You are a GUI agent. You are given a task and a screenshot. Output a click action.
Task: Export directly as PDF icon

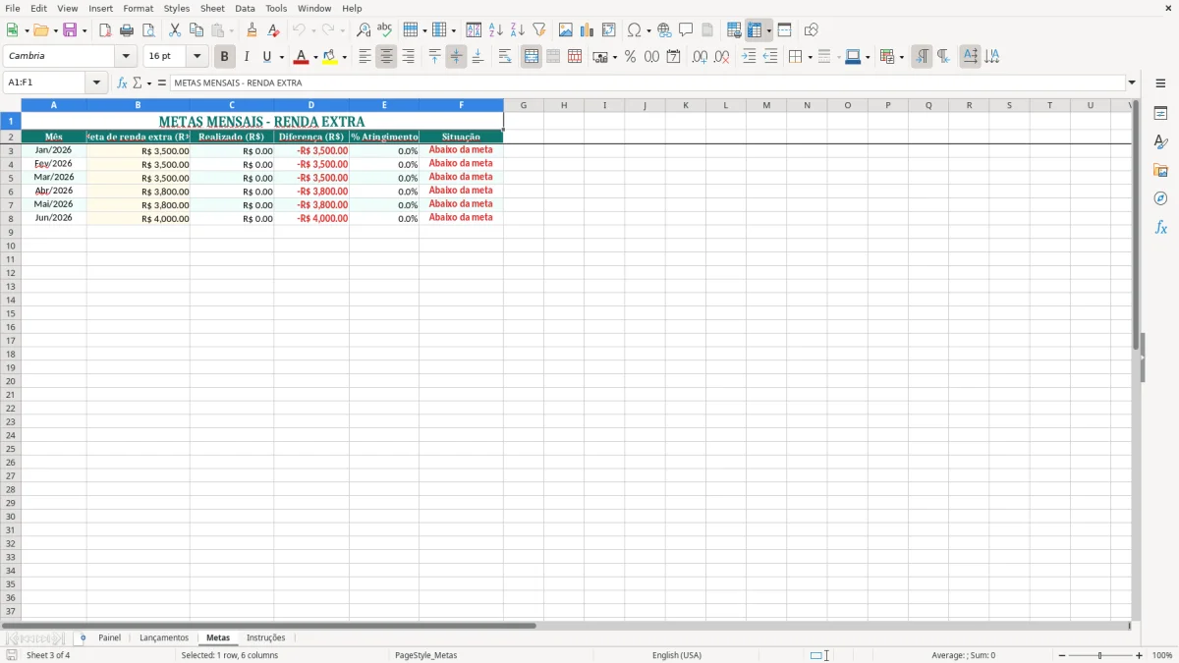point(105,30)
